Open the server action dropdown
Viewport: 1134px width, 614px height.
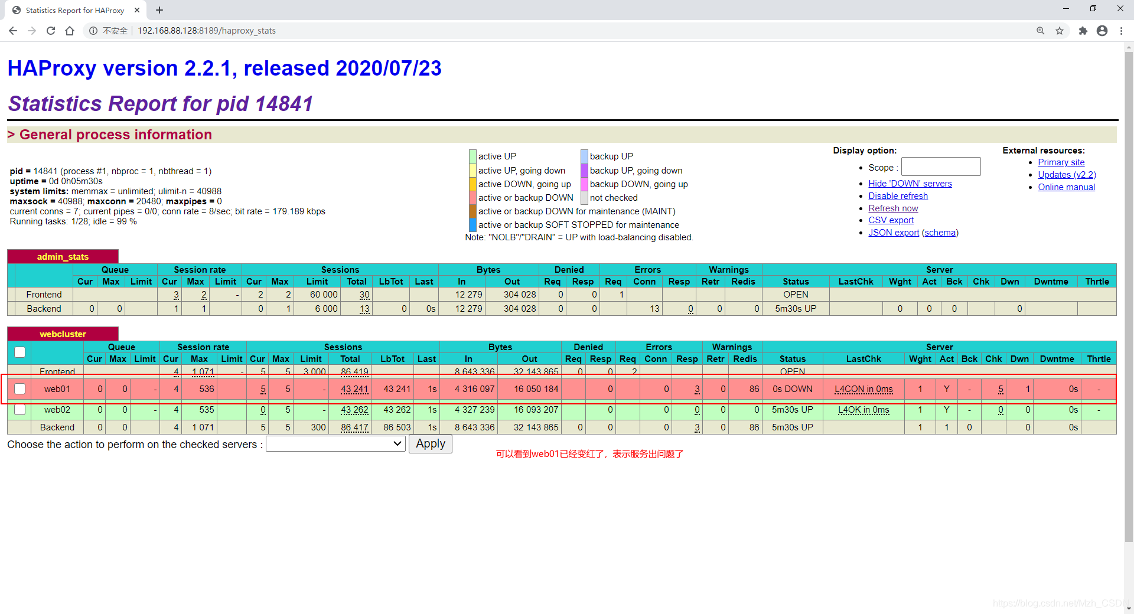pyautogui.click(x=335, y=444)
